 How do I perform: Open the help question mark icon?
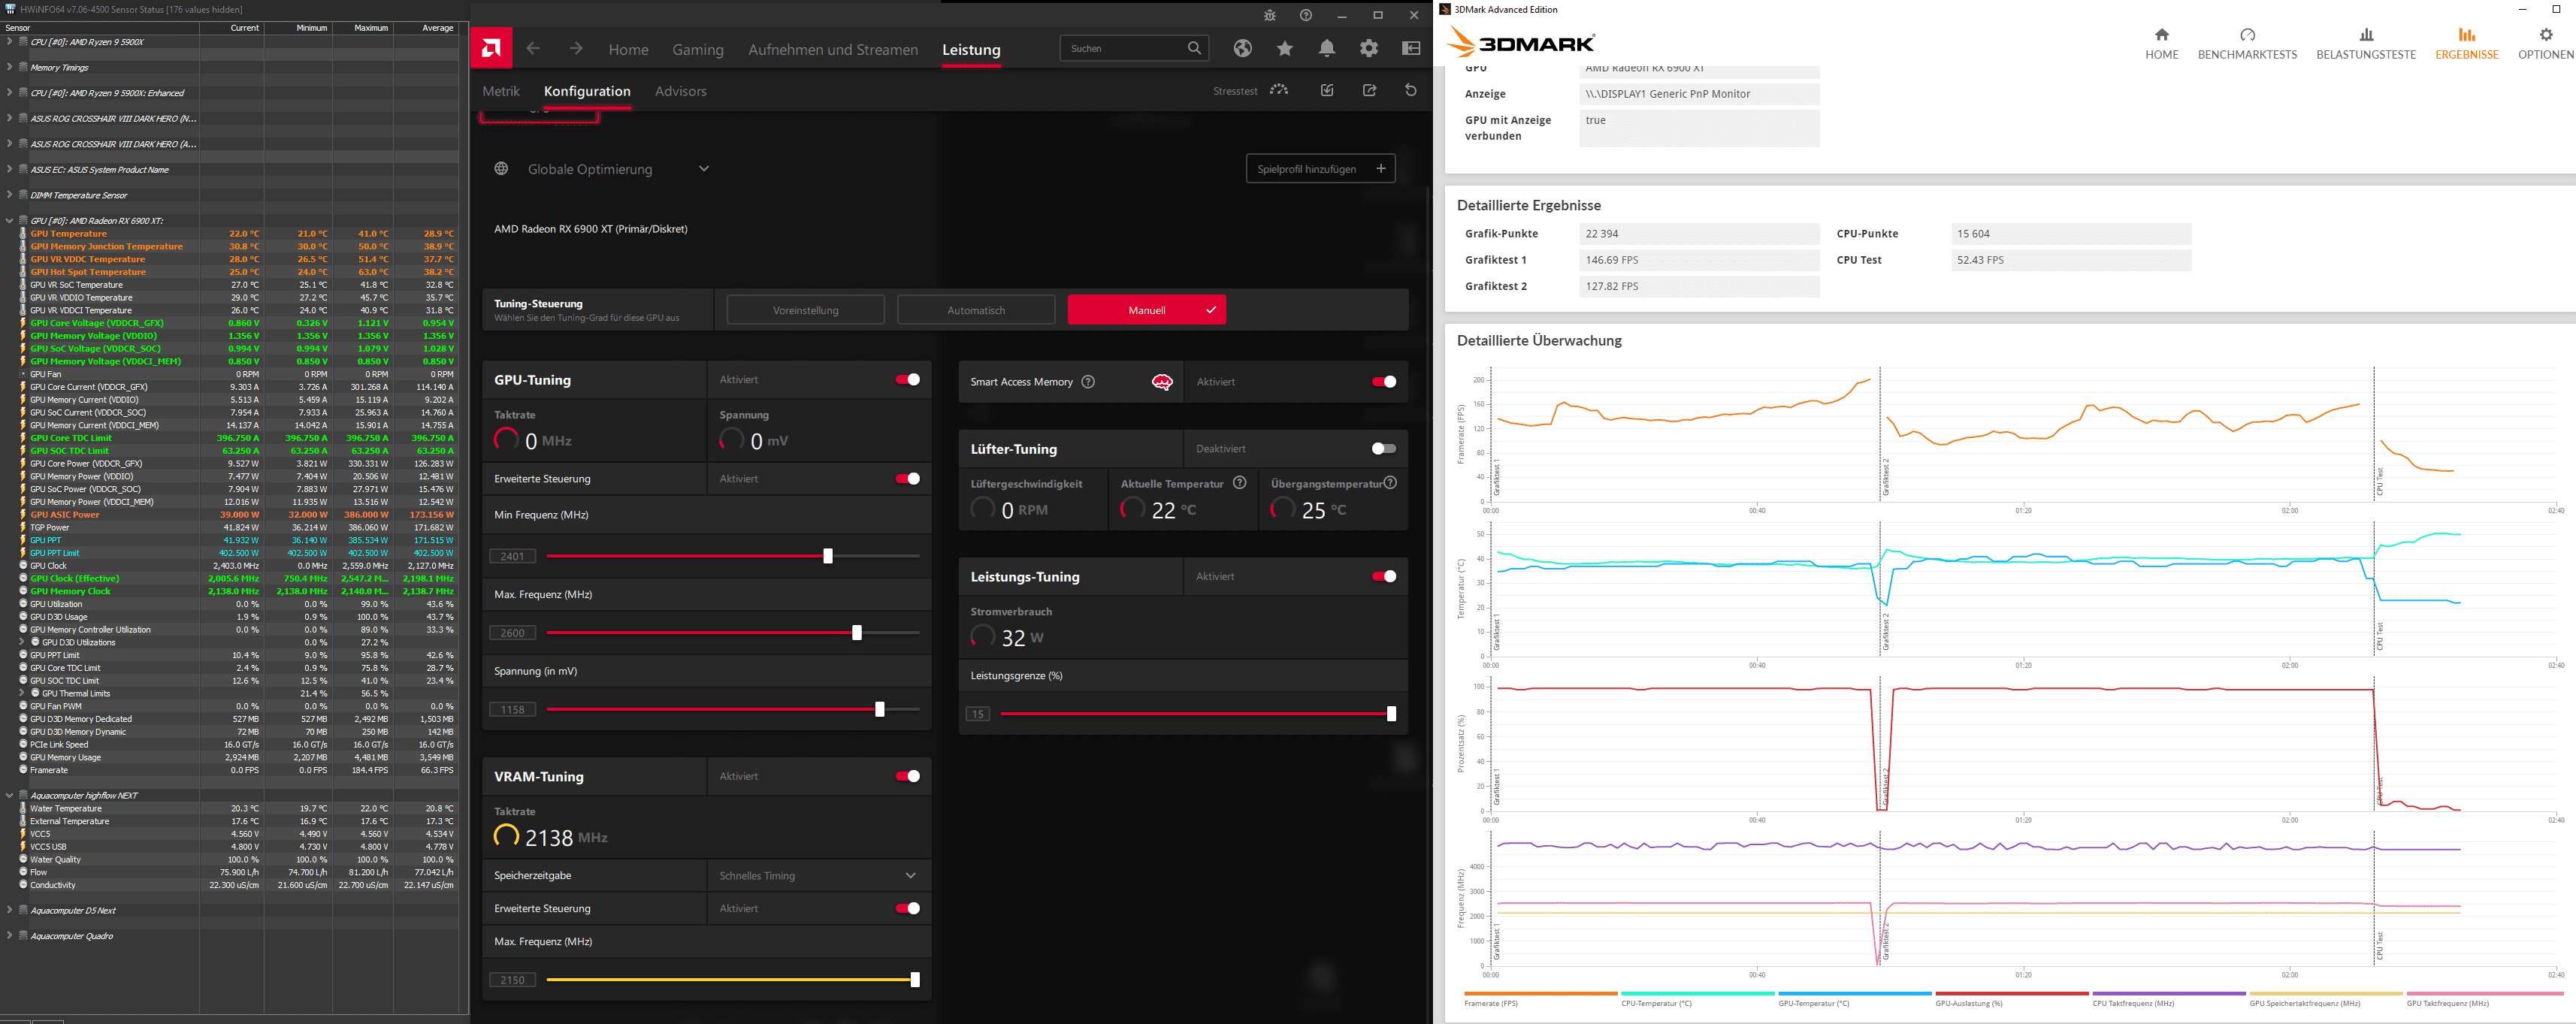(1306, 15)
